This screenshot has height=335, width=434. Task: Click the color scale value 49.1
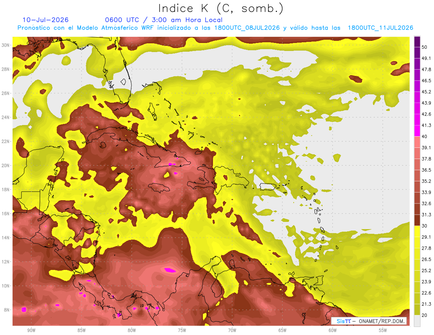coord(427,58)
